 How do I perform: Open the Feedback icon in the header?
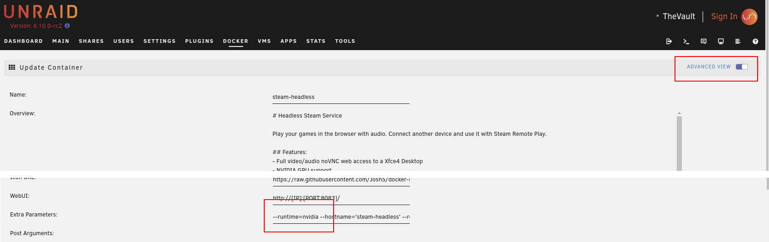703,41
